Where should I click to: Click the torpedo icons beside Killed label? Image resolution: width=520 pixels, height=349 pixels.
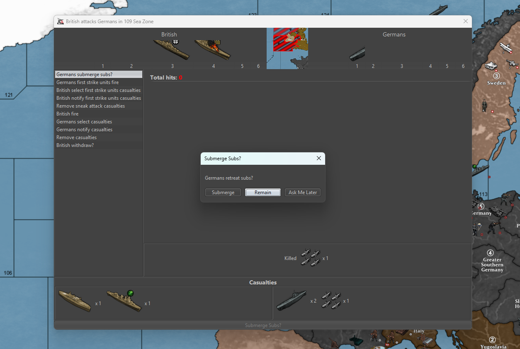[x=310, y=258]
